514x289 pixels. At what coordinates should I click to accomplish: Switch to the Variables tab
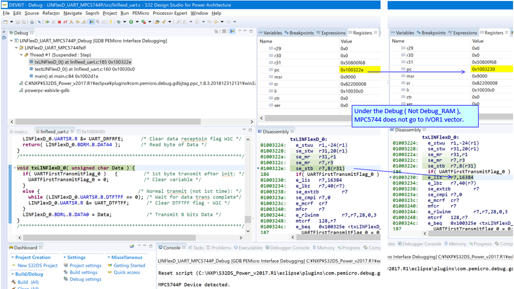point(270,33)
